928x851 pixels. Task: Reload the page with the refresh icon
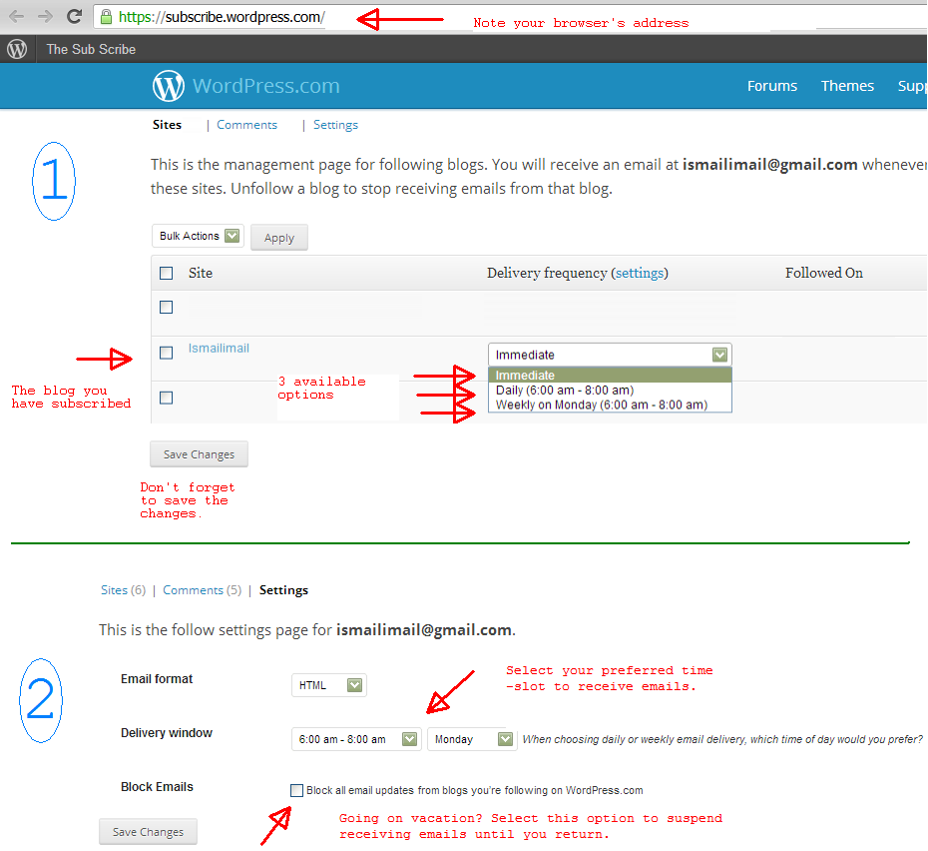(x=74, y=17)
